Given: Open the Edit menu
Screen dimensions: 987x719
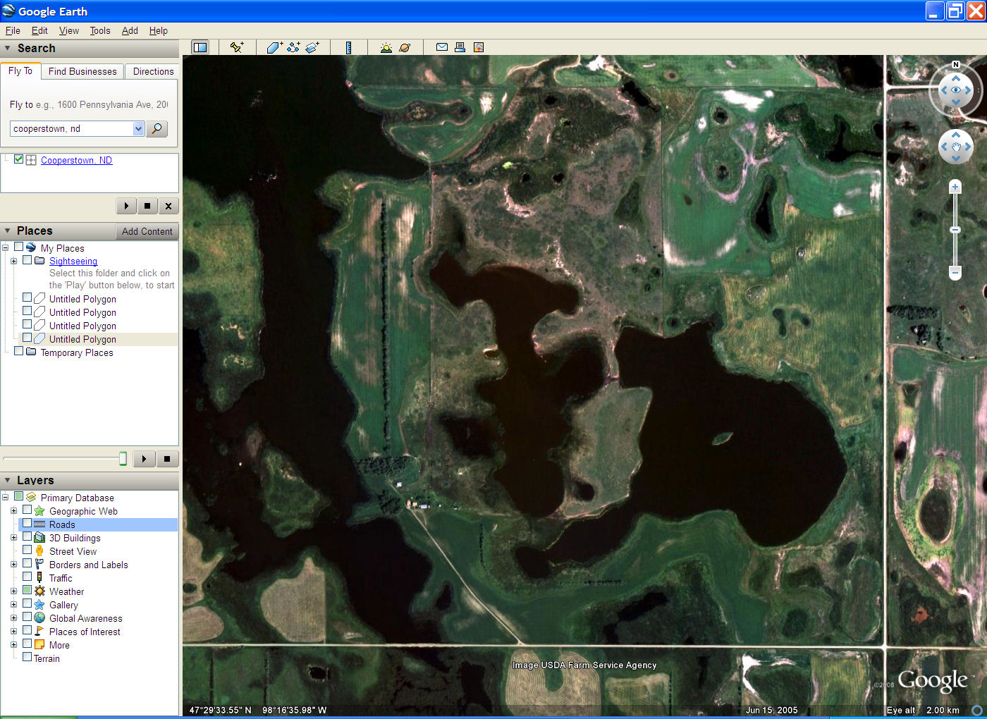Looking at the screenshot, I should point(39,30).
